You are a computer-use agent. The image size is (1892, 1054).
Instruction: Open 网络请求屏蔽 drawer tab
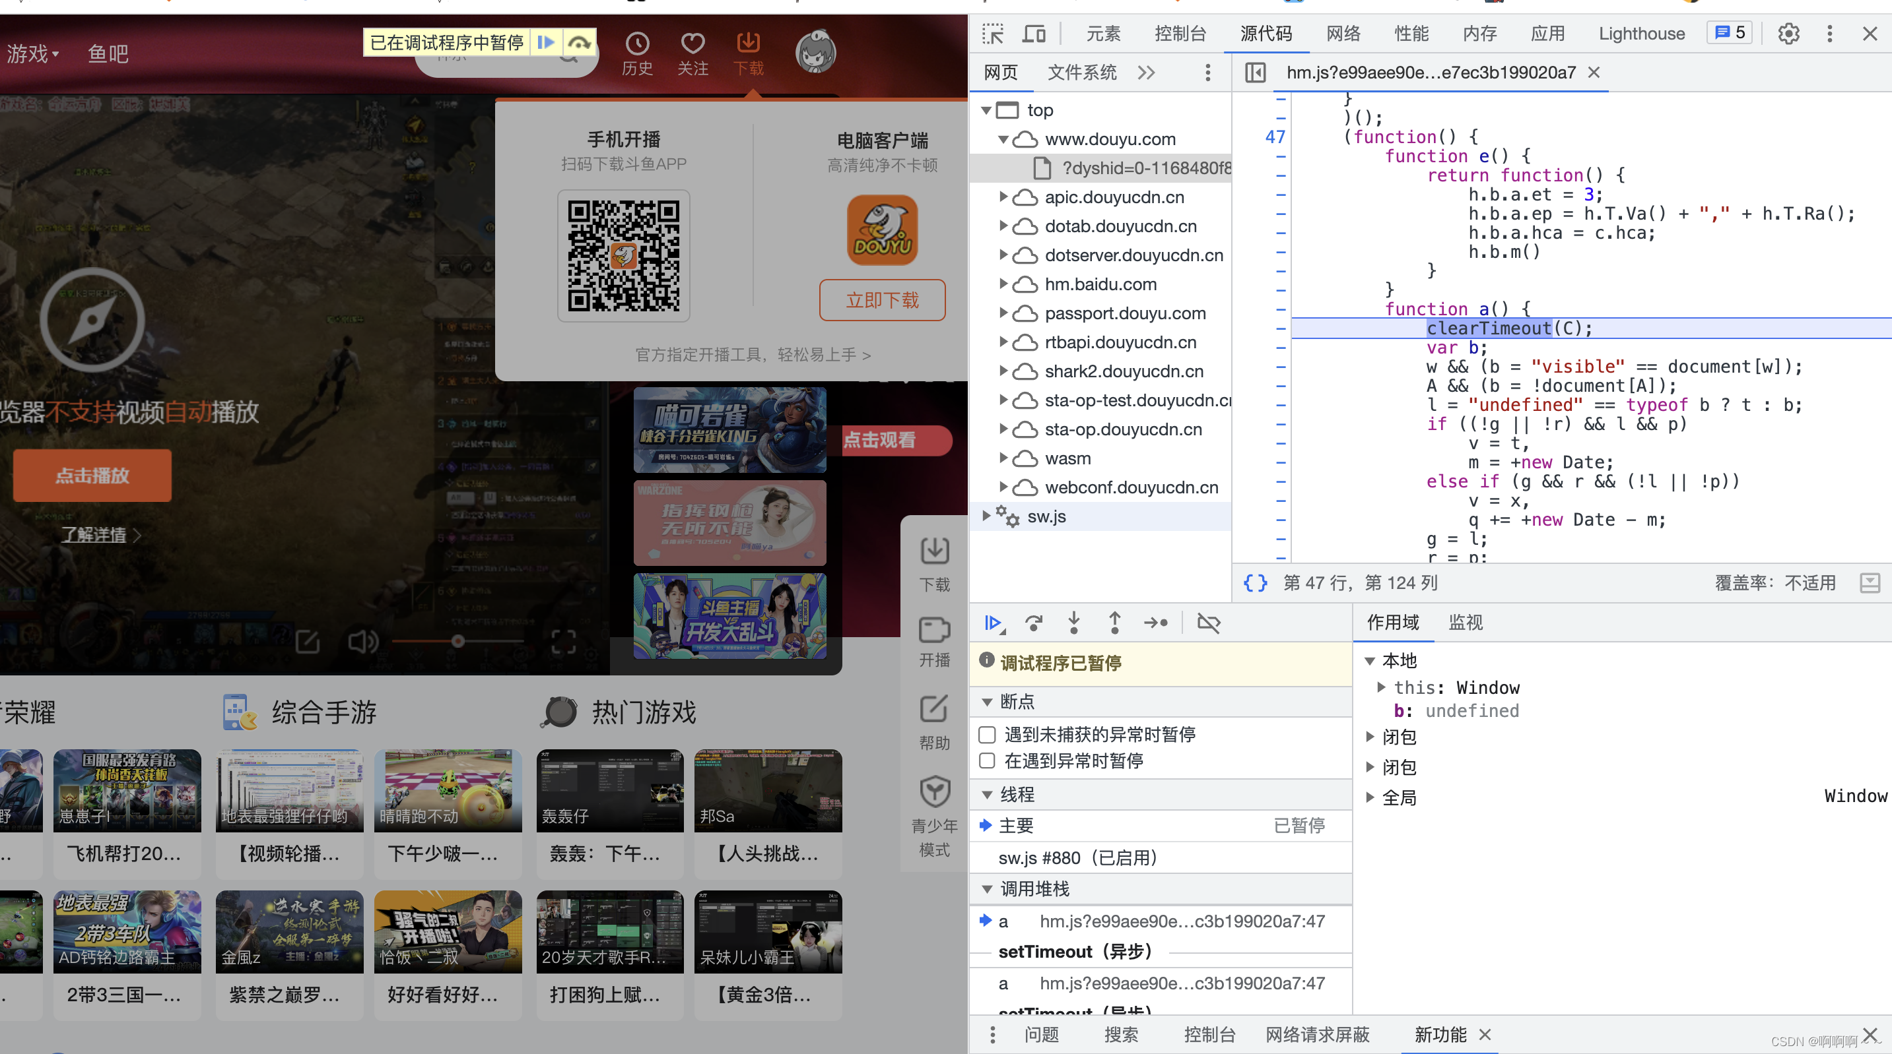coord(1317,1035)
